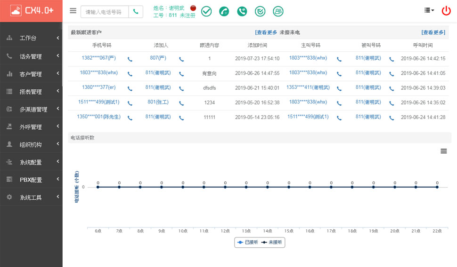Expand chevron next to 话务管理
Screen dimensions: 457x267
pyautogui.click(x=58, y=55)
